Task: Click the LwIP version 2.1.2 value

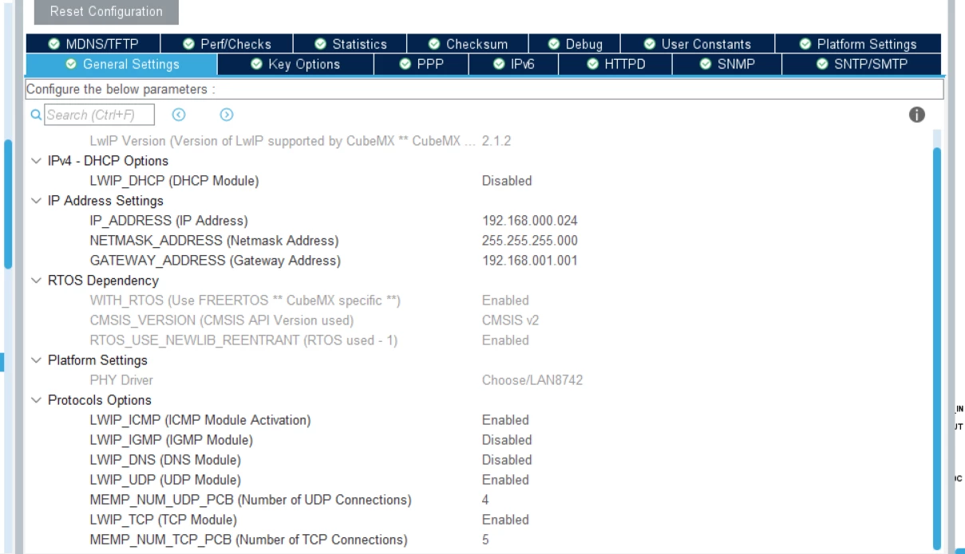Action: tap(496, 141)
